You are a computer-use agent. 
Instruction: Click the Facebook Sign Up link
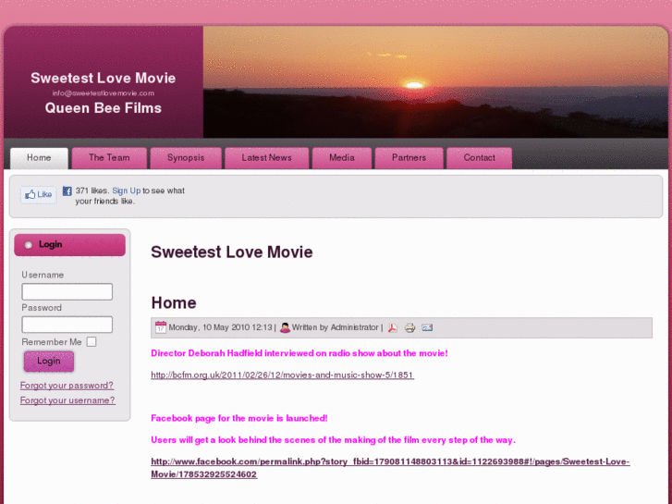coord(127,191)
